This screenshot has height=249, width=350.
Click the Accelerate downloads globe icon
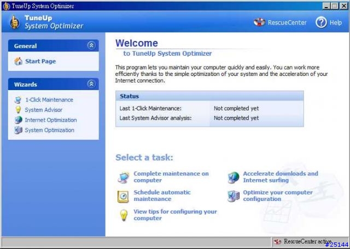point(234,177)
